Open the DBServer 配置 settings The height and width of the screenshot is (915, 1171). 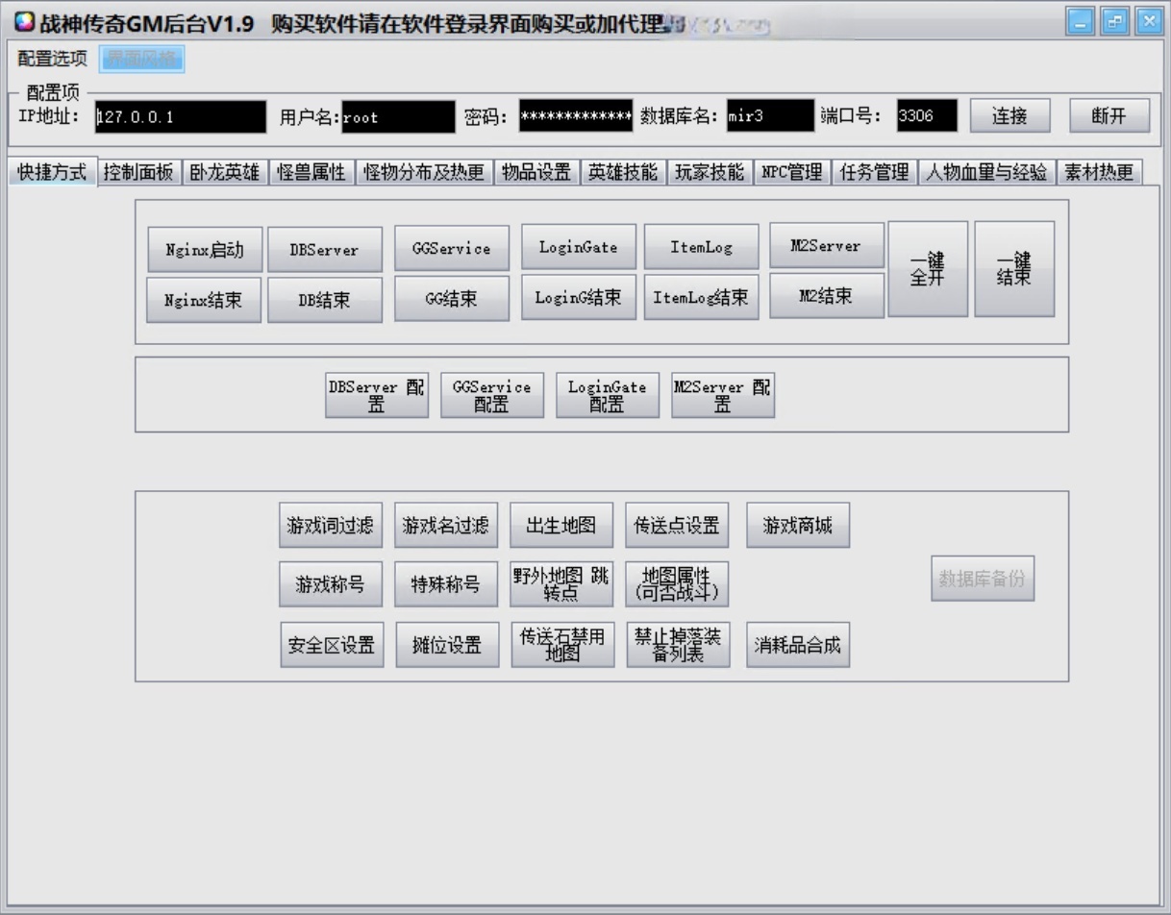(x=376, y=393)
